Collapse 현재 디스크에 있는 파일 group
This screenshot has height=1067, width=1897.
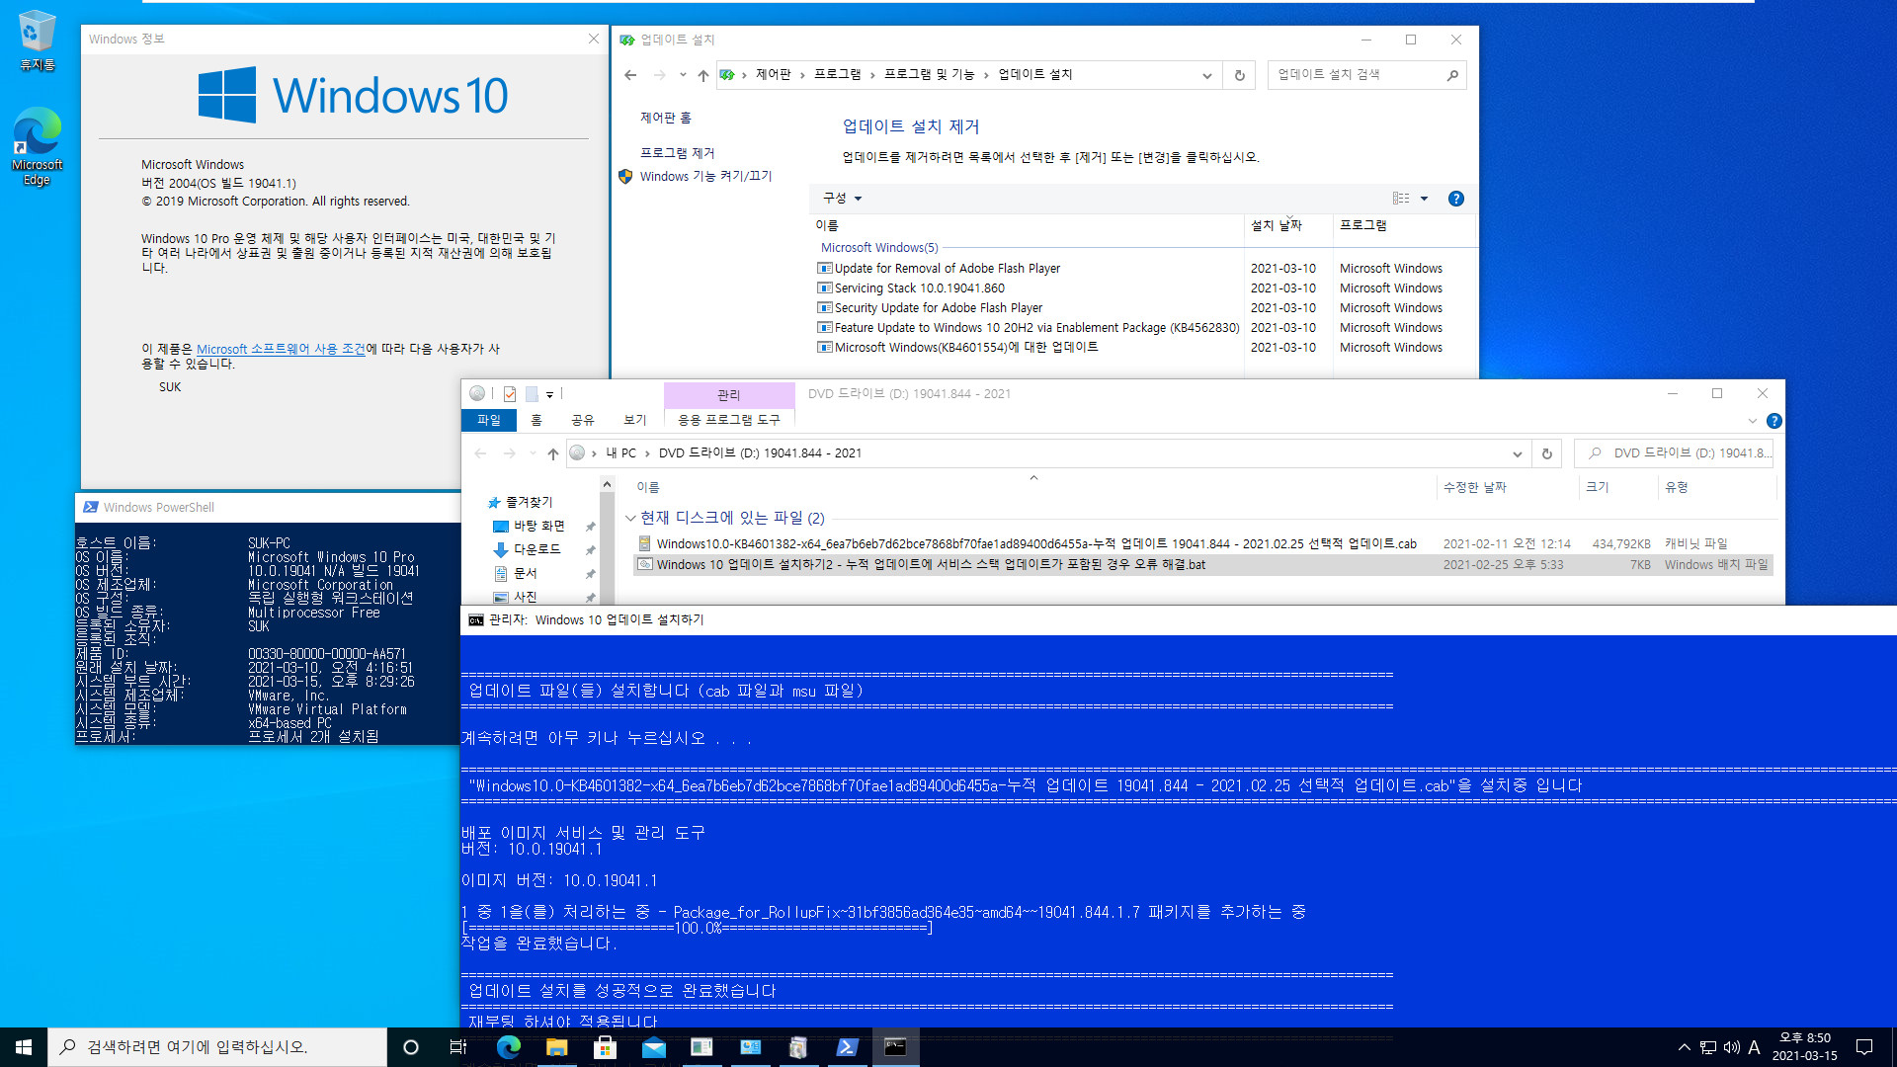[630, 518]
